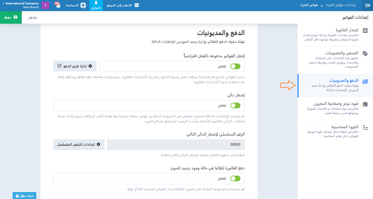Screen dimensions: 373x199
Task: Open إعدادات الترقيم المتسلسل settings
Action: click(x=79, y=144)
